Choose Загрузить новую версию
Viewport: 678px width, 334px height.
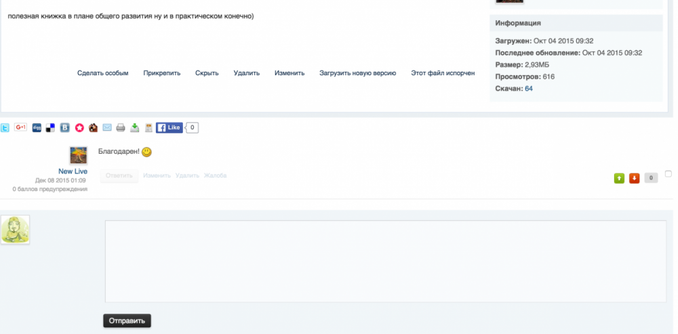pos(357,73)
